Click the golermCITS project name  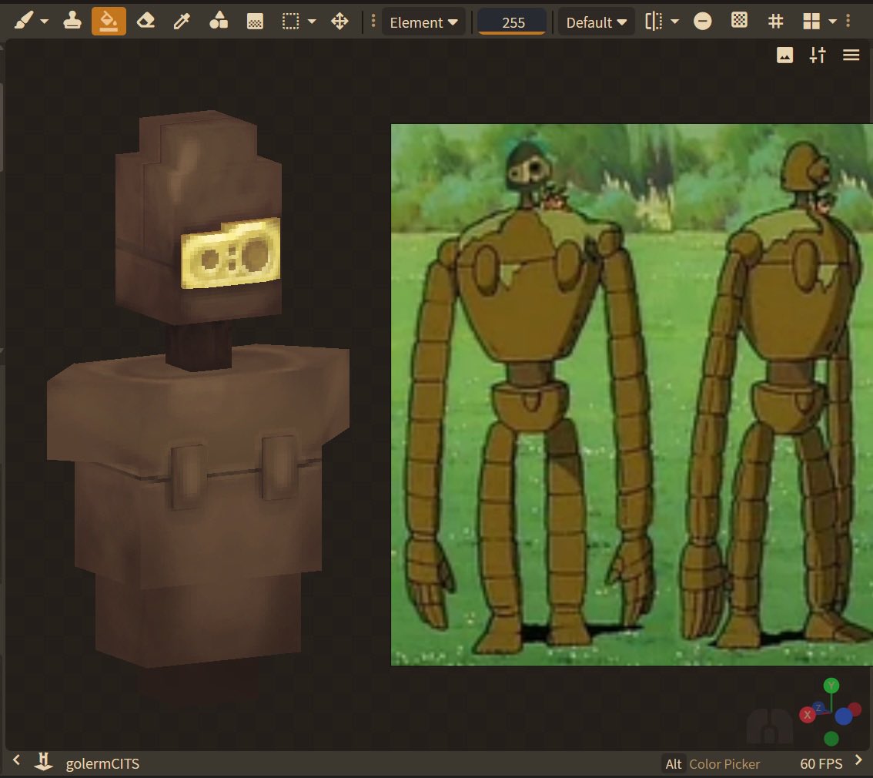point(102,763)
